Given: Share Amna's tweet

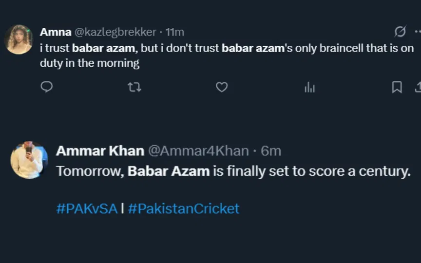Looking at the screenshot, I should (418, 87).
